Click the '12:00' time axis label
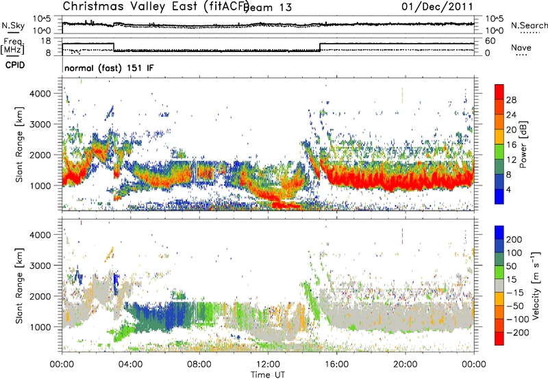This screenshot has height=379, width=548. pos(268,365)
